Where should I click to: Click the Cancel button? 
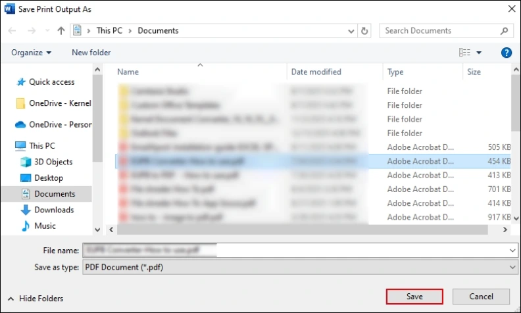coord(481,297)
